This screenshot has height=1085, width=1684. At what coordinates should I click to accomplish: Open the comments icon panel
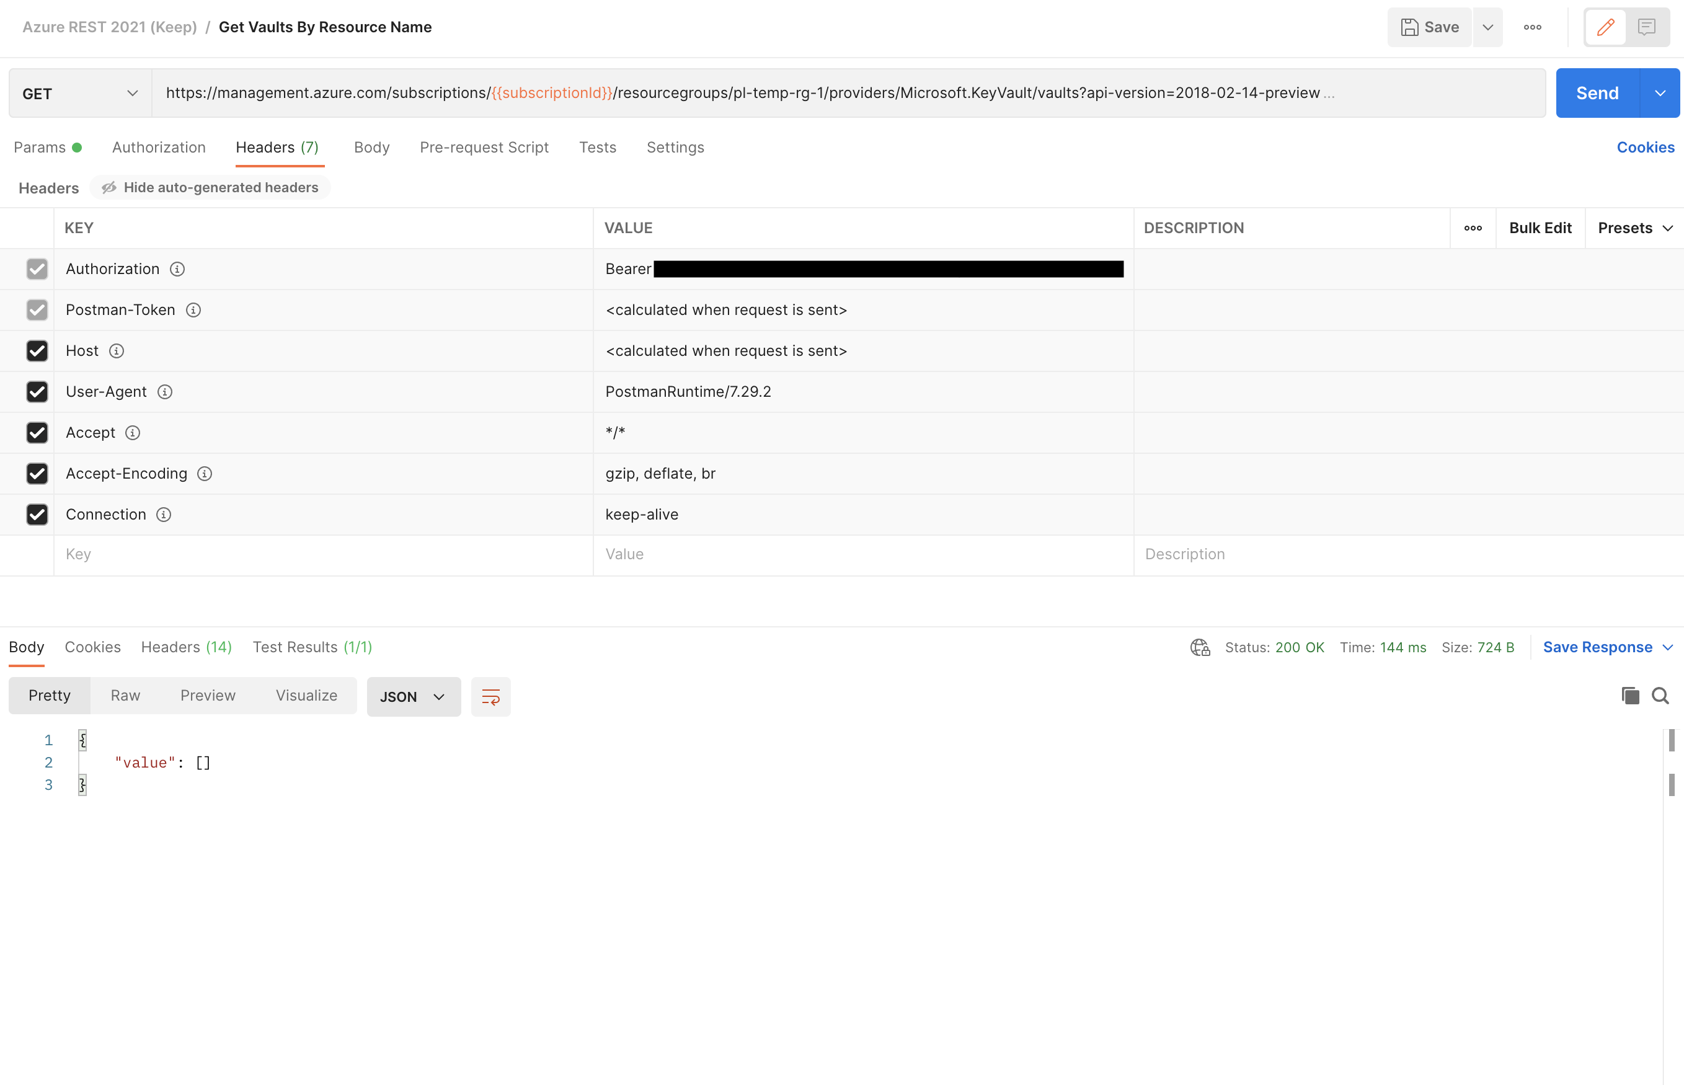pos(1646,27)
